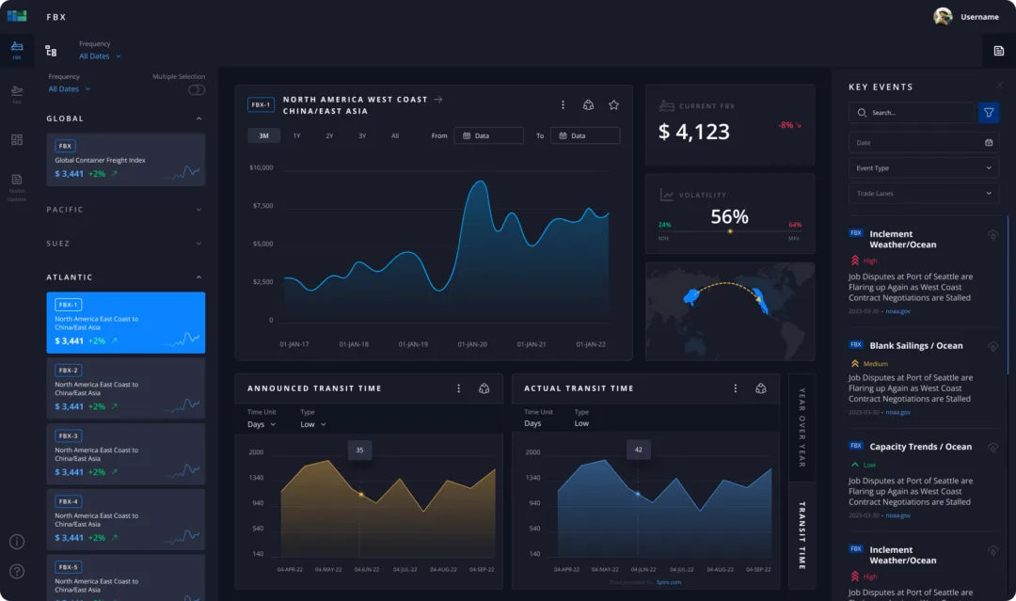Click the From date field
Image resolution: width=1016 pixels, height=601 pixels.
(x=488, y=135)
